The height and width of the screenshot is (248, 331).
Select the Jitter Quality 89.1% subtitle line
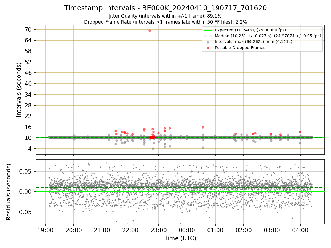pyautogui.click(x=165, y=16)
